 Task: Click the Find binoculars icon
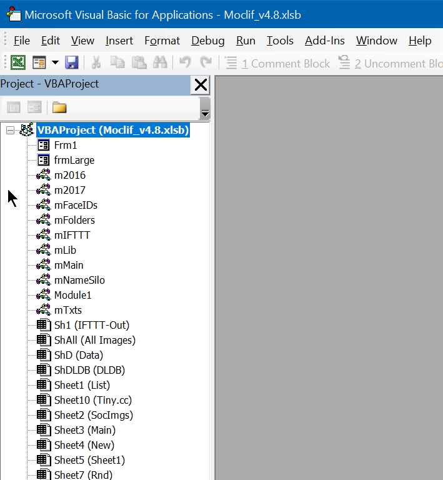[x=160, y=62]
